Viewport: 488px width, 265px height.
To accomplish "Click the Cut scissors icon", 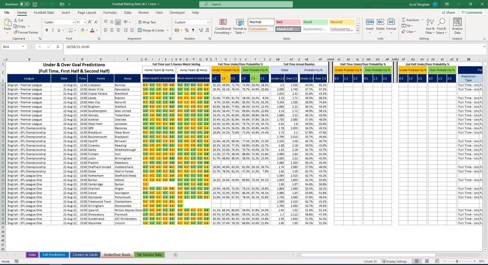I will click(x=16, y=20).
